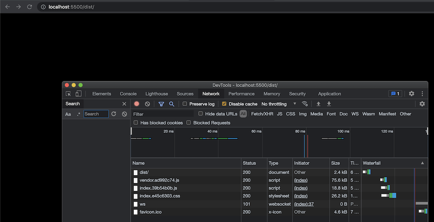The image size is (434, 222).
Task: Select the dist/ document request
Action: click(279, 172)
